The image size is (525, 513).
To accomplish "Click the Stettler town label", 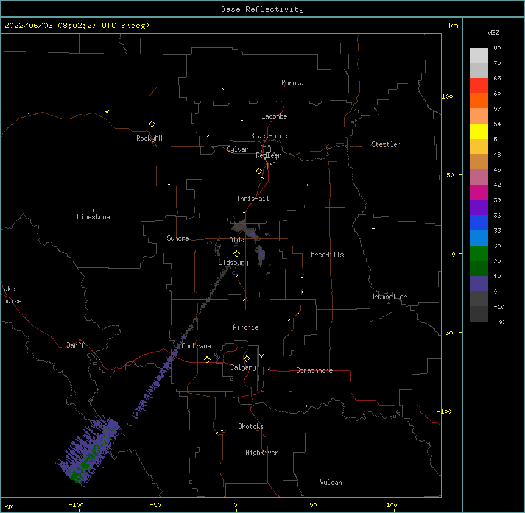I will click(386, 144).
